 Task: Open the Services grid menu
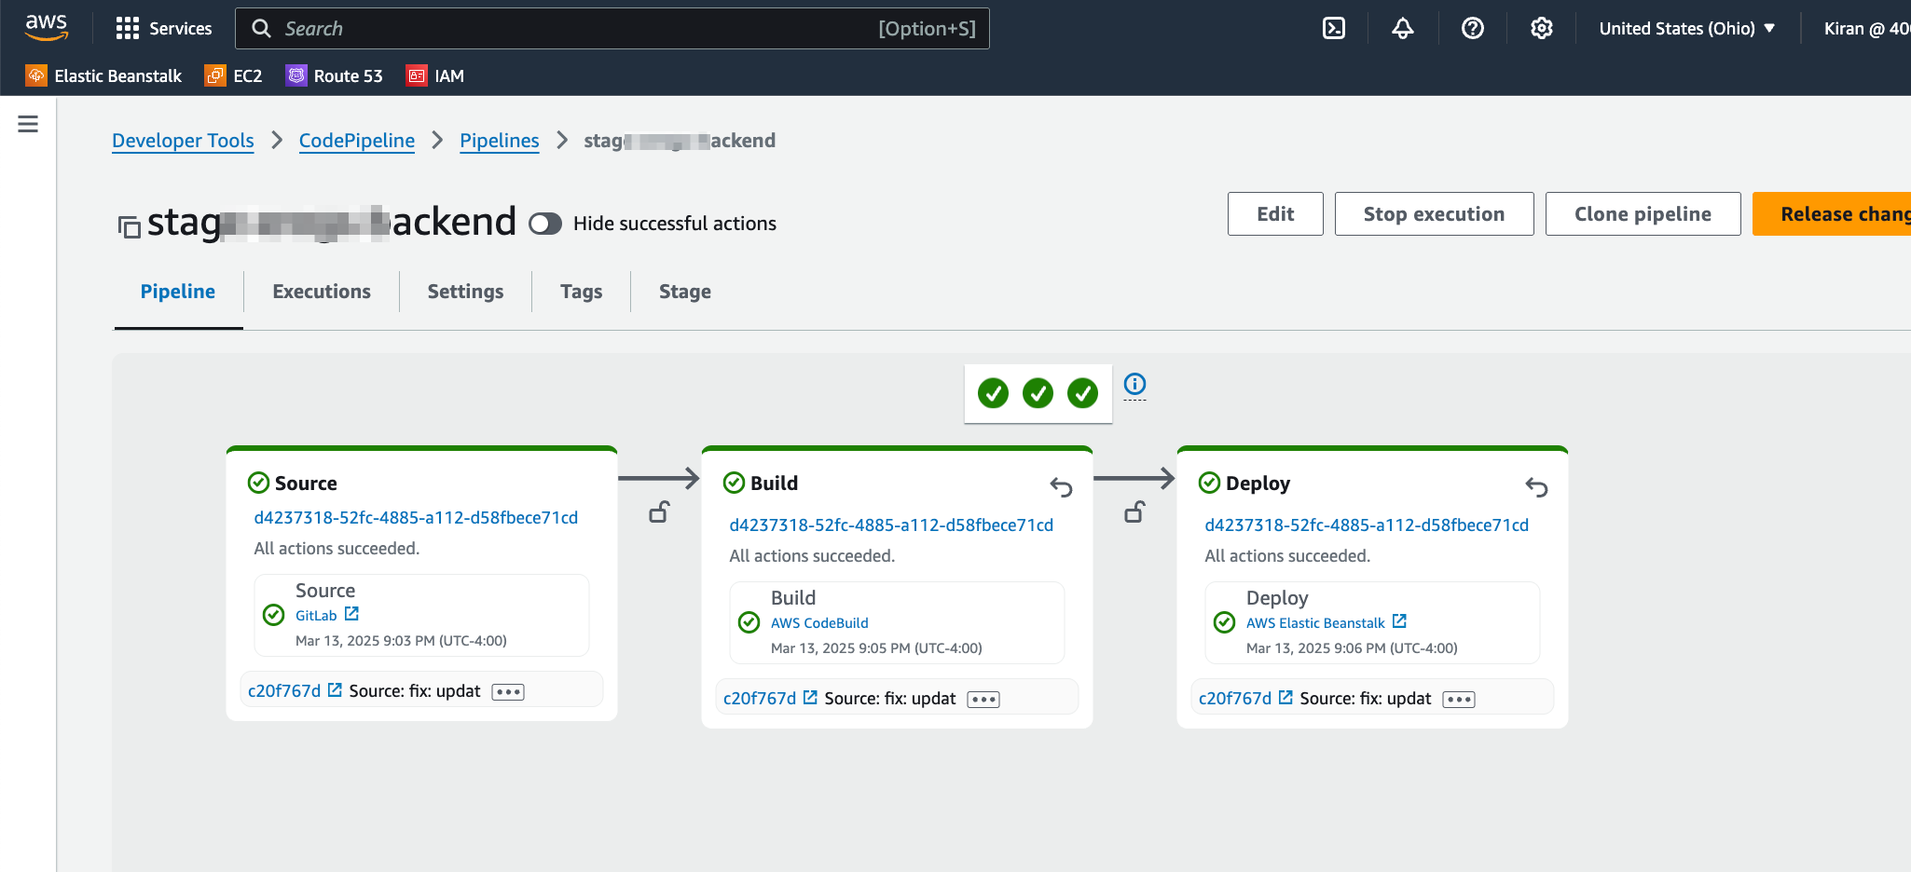coord(163,28)
